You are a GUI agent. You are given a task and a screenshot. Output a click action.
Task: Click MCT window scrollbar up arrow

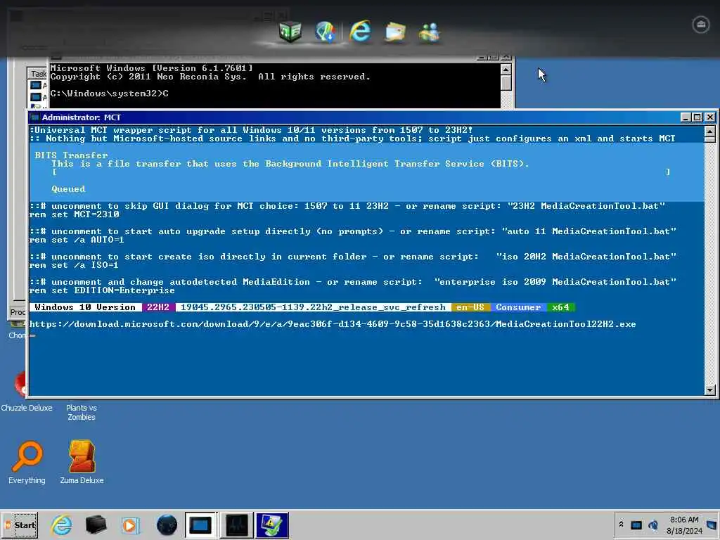(x=710, y=131)
